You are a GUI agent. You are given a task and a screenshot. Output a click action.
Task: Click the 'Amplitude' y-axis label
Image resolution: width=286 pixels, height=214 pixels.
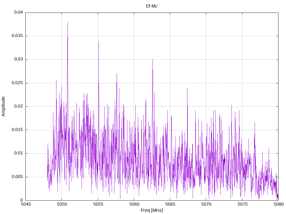pos(3,106)
